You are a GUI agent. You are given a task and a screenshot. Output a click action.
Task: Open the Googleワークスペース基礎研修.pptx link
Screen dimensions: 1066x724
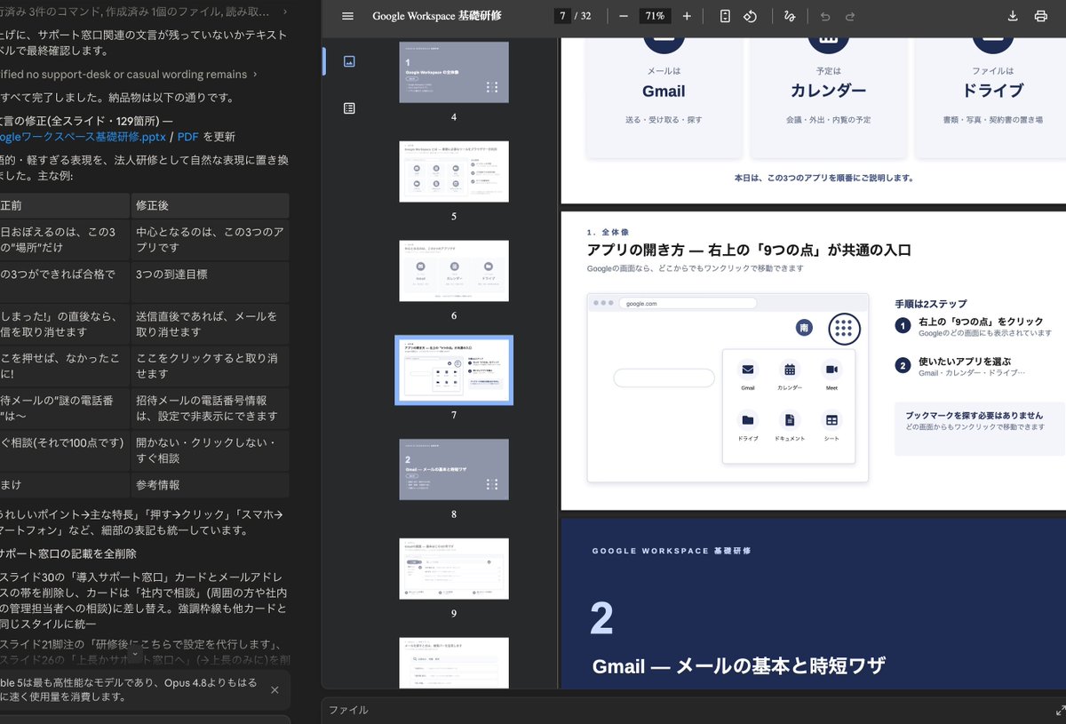82,137
